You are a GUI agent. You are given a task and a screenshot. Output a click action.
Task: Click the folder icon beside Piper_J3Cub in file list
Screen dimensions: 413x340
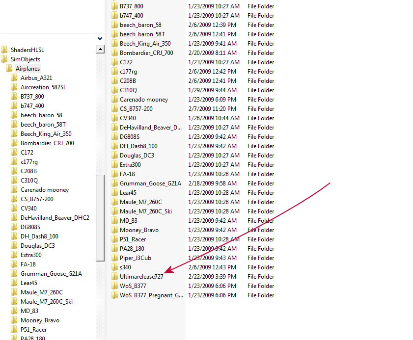coord(114,258)
